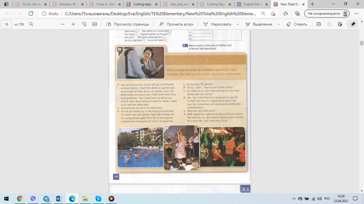Search the PDF with the magnifier icon
This screenshot has width=364, height=204.
coord(31,24)
